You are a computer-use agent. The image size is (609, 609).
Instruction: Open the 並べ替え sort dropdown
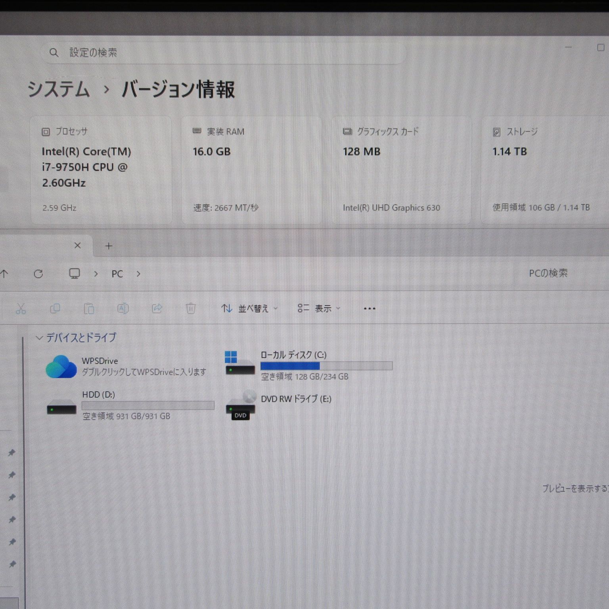pyautogui.click(x=250, y=308)
